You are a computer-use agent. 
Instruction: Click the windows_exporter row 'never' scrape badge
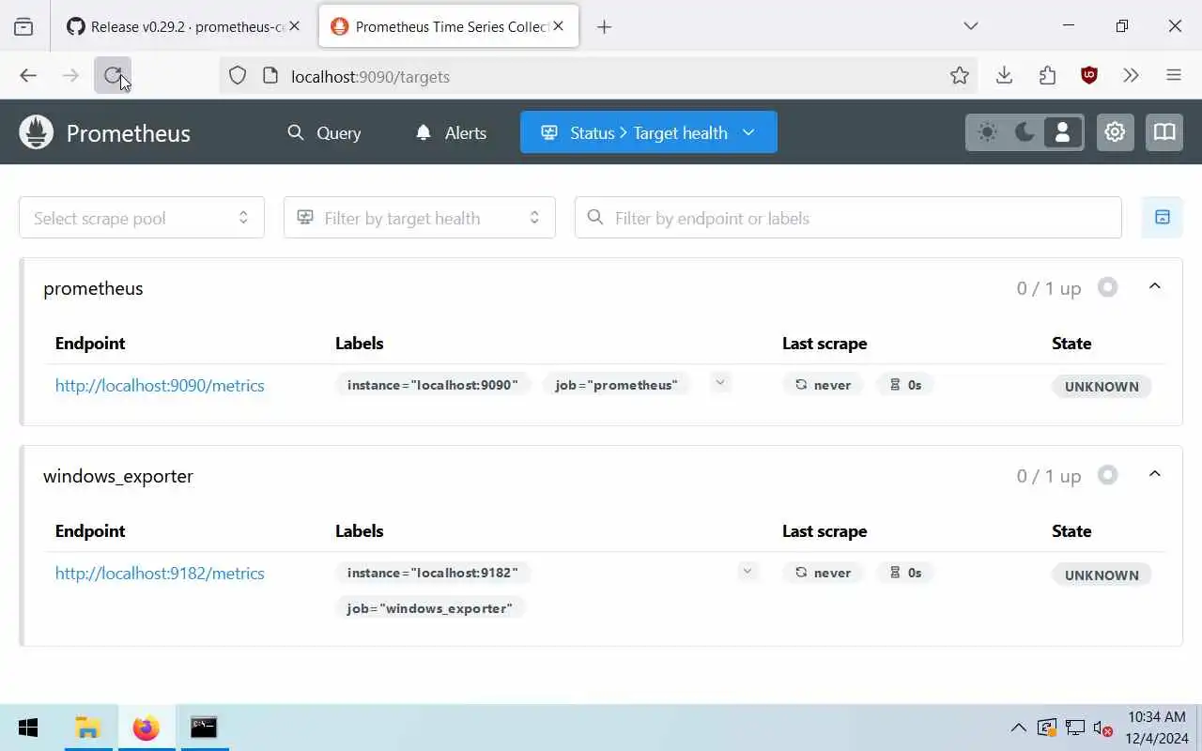(823, 573)
